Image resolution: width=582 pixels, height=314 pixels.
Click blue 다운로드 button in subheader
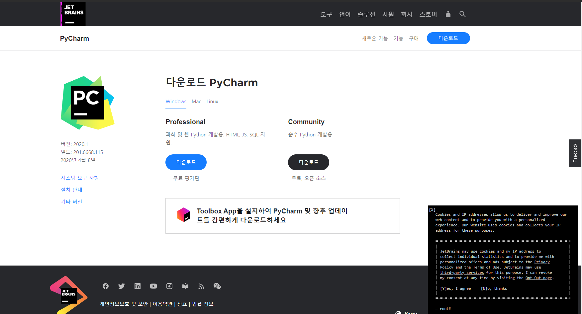[x=448, y=38]
